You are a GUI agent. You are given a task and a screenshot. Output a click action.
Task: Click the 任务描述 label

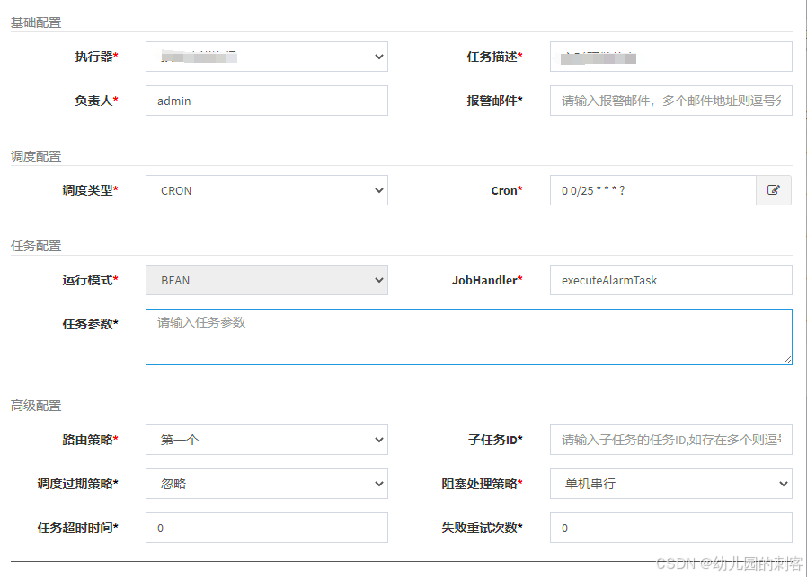494,57
